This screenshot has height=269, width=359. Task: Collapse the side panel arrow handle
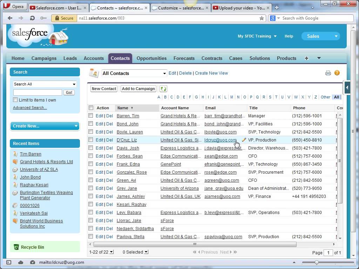point(347,87)
